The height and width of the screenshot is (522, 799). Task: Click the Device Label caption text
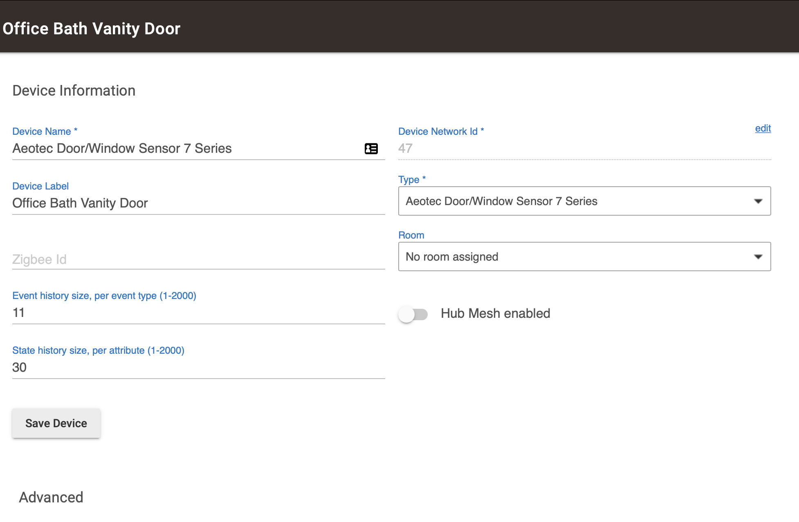(x=40, y=186)
